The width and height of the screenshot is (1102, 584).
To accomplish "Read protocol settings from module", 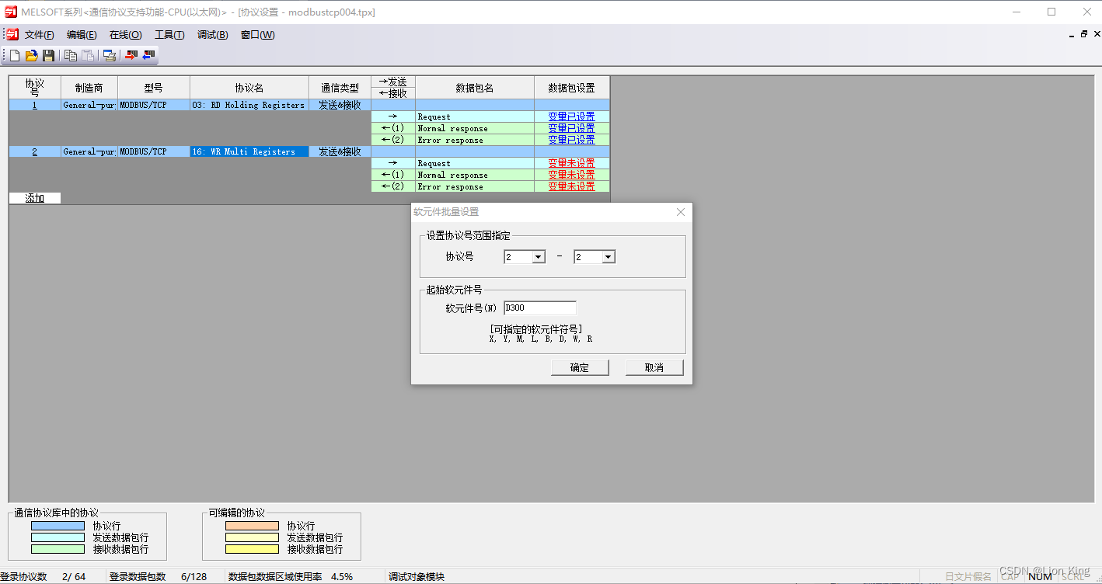I will pyautogui.click(x=148, y=55).
